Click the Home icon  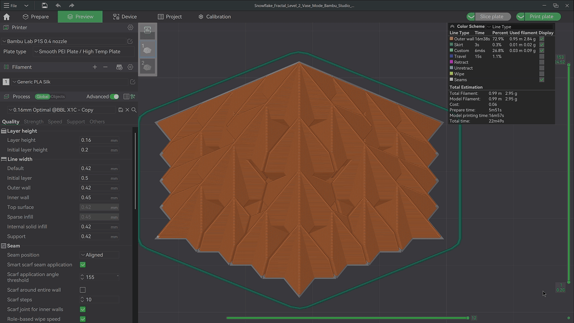pyautogui.click(x=7, y=17)
